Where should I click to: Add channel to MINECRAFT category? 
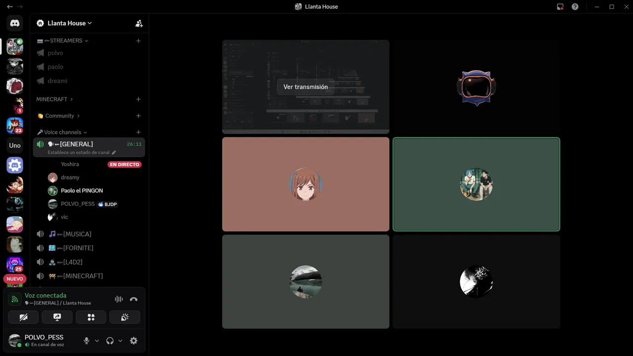tap(138, 99)
